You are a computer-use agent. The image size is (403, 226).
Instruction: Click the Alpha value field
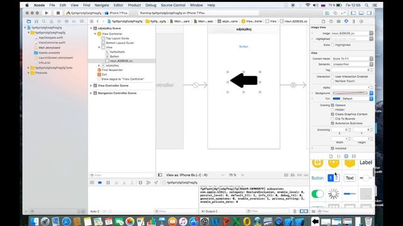[351, 88]
